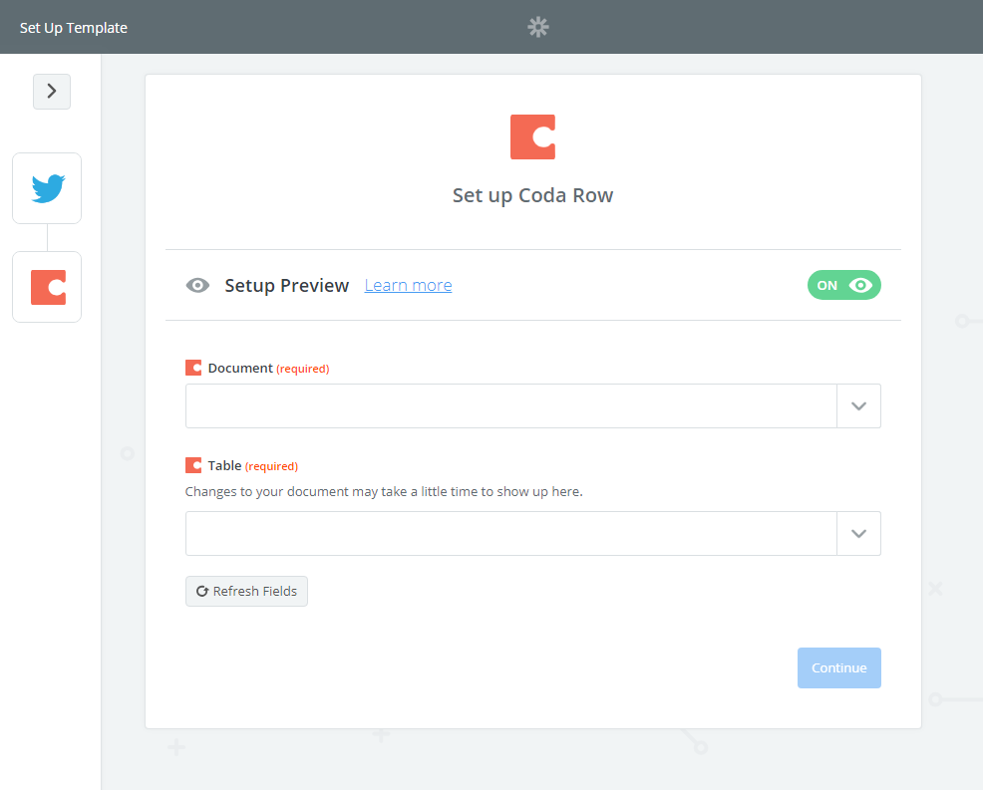The width and height of the screenshot is (983, 790).
Task: Open the Learn more link
Action: (408, 286)
